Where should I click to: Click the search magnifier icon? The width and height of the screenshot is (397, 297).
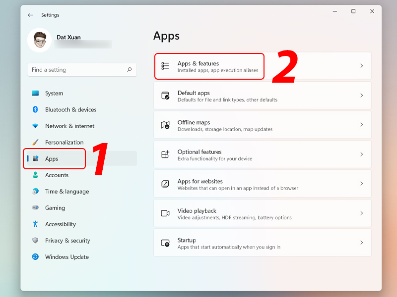[130, 69]
